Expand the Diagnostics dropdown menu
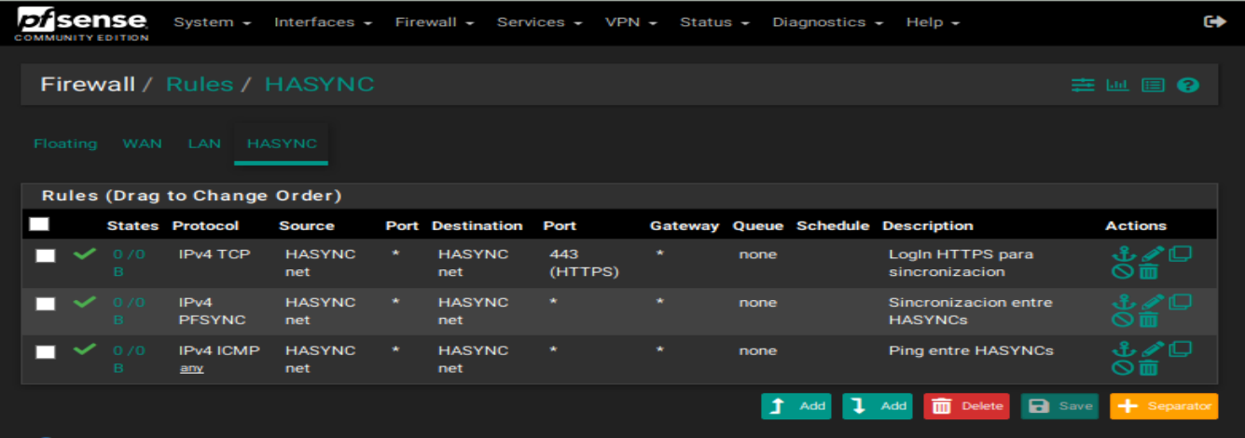1245x438 pixels. tap(828, 22)
